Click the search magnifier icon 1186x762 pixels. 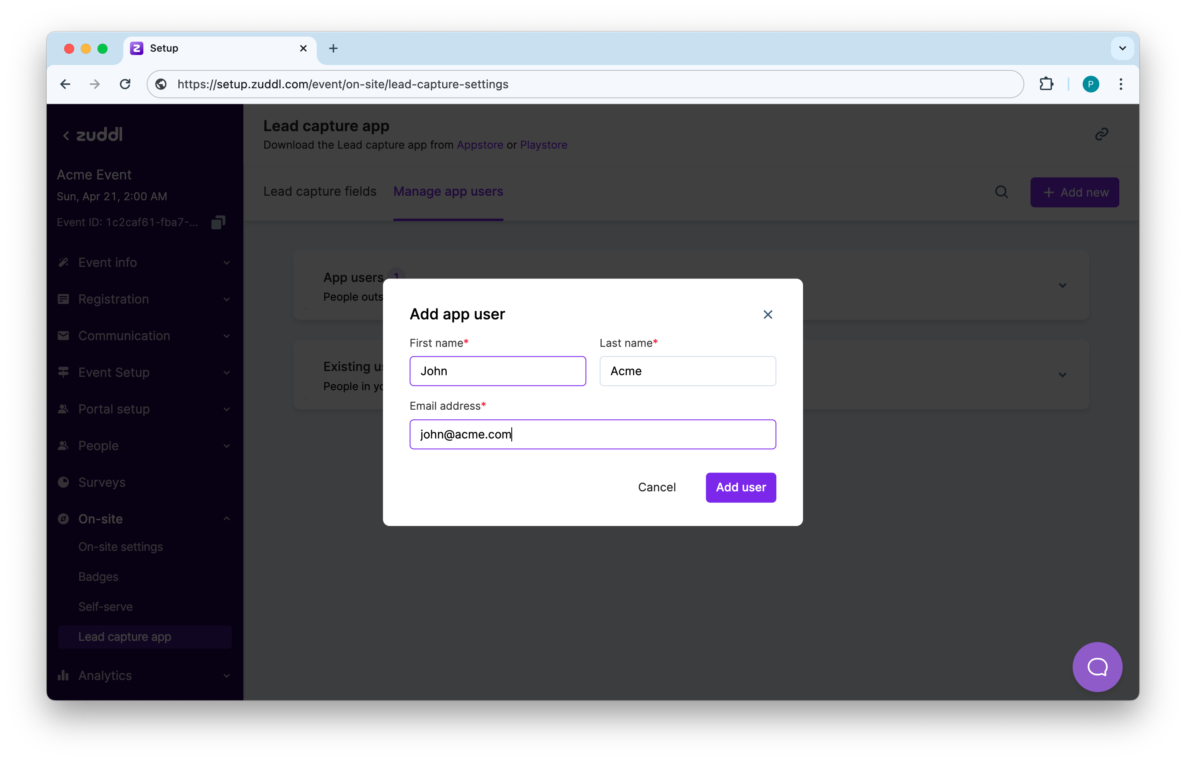1001,192
